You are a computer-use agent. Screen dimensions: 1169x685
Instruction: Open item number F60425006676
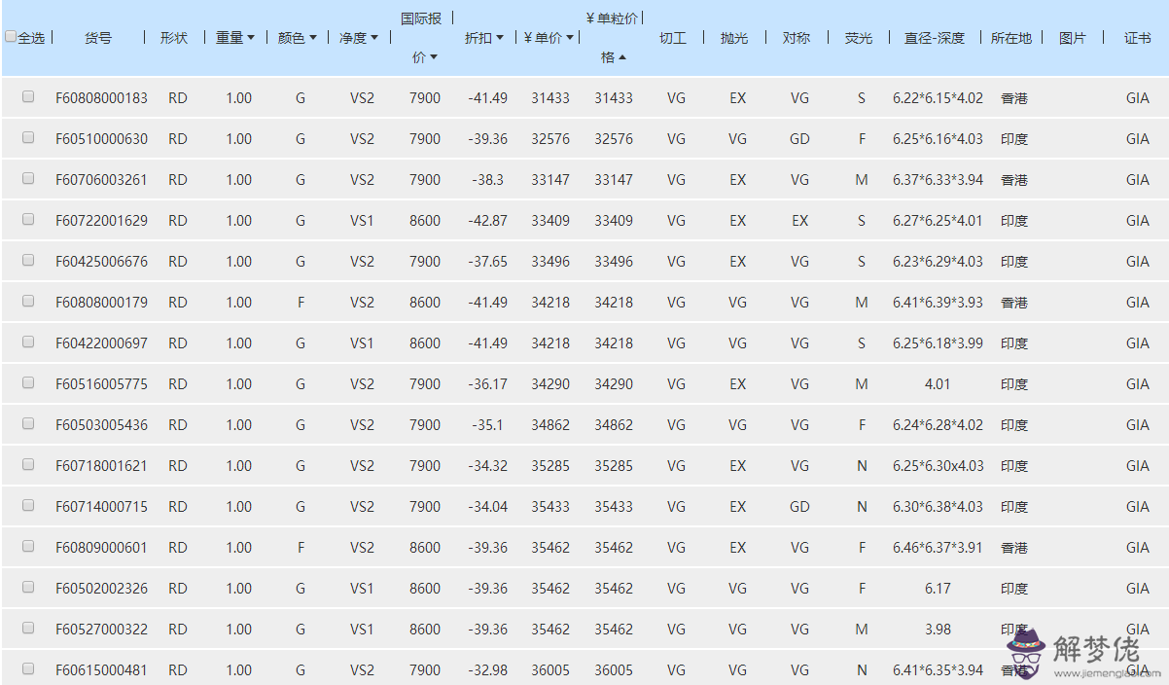click(102, 262)
